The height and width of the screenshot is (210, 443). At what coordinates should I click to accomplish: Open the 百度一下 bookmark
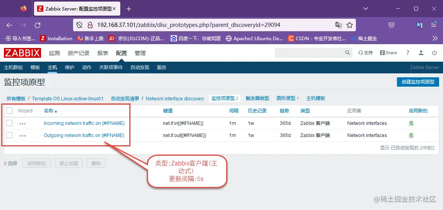[196, 38]
